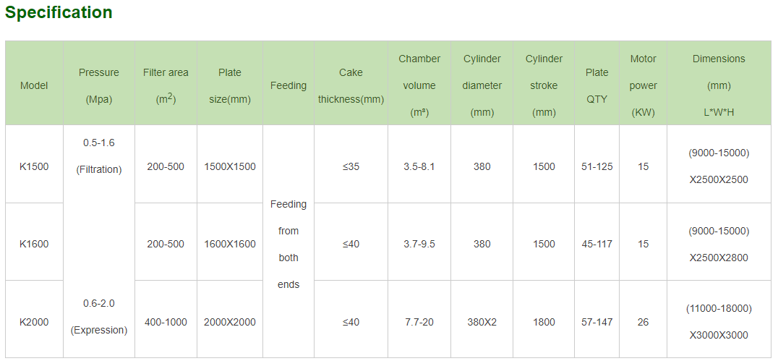This screenshot has width=778, height=361.
Task: Click the Motor power (KW) header
Action: pos(644,85)
